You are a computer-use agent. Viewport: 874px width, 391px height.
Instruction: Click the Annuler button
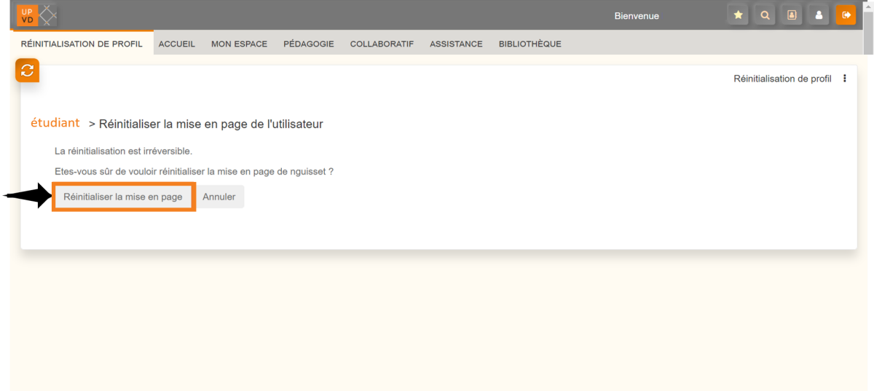219,197
